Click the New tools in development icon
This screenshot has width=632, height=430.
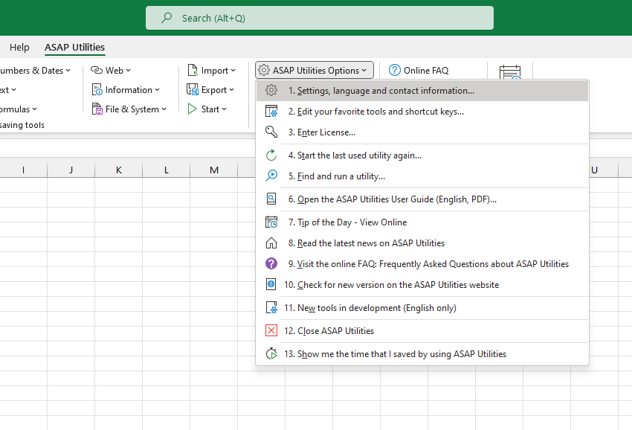pos(271,307)
